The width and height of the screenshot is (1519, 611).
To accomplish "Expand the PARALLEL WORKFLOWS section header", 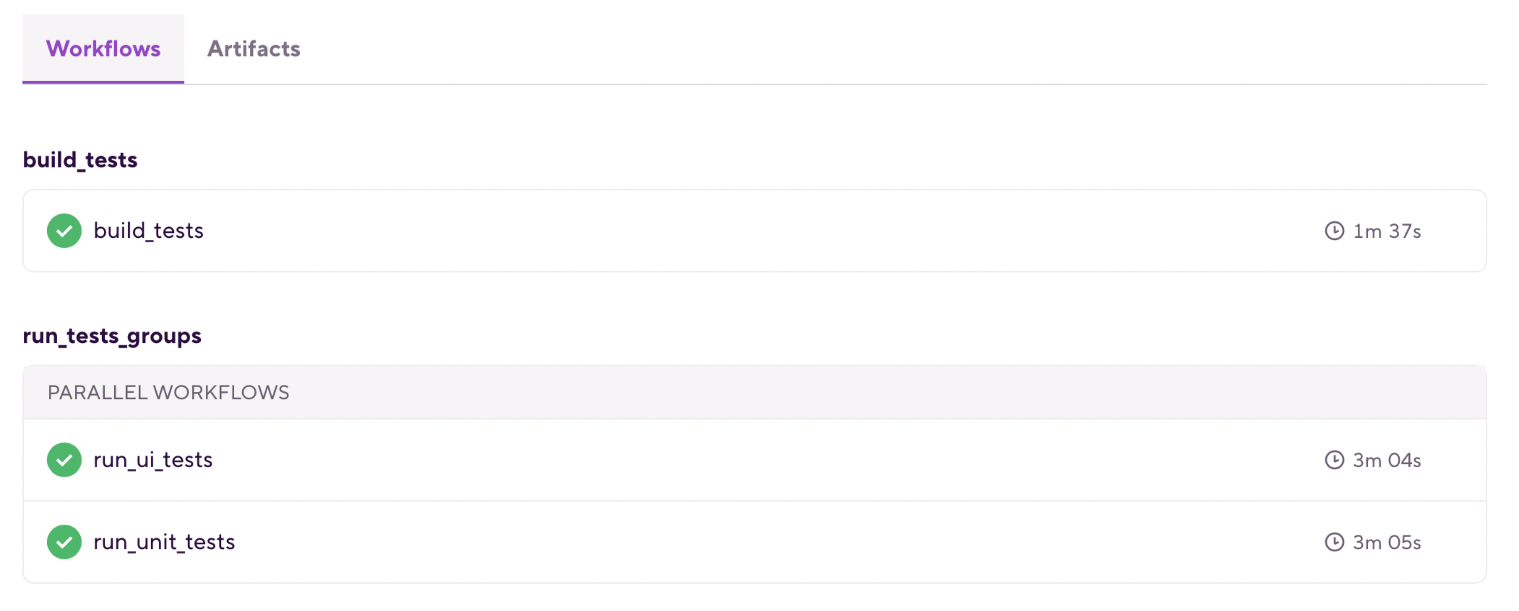I will pyautogui.click(x=169, y=391).
